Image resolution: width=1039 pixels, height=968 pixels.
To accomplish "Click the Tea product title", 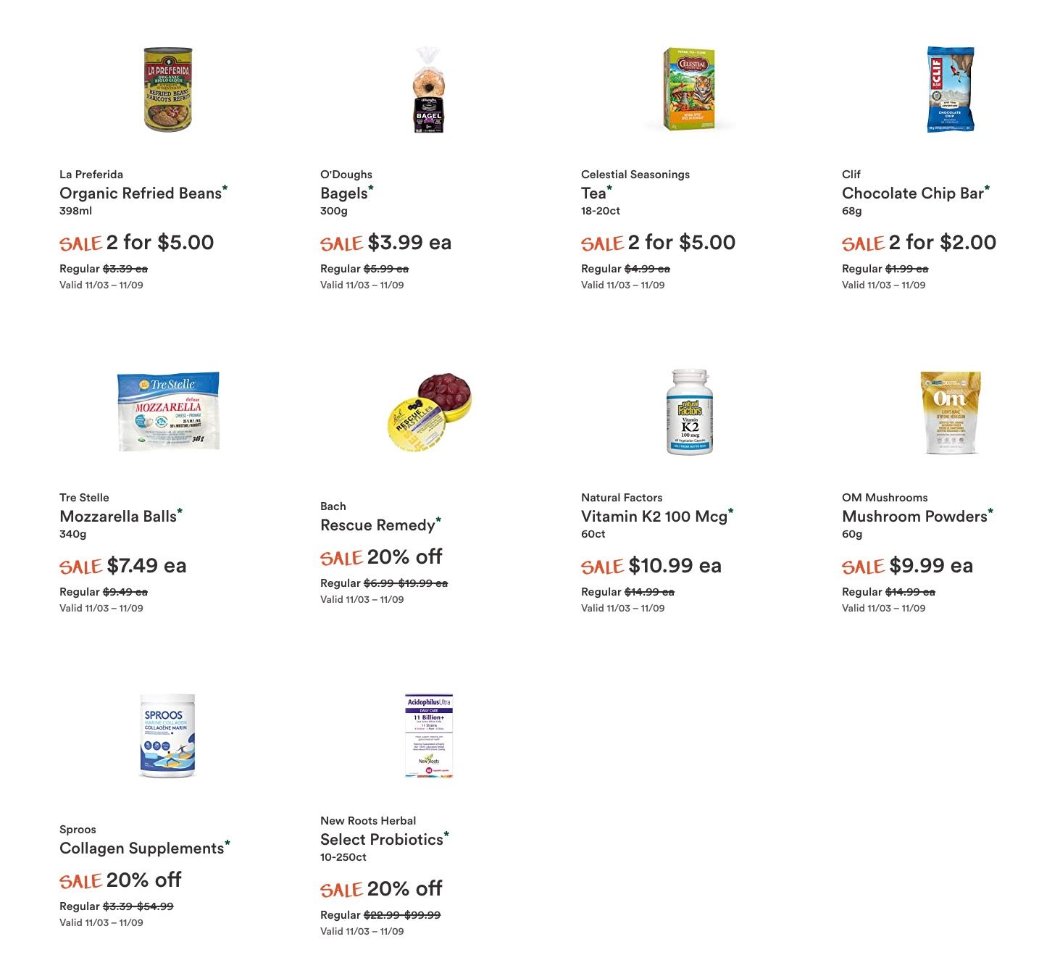I will pyautogui.click(x=593, y=193).
